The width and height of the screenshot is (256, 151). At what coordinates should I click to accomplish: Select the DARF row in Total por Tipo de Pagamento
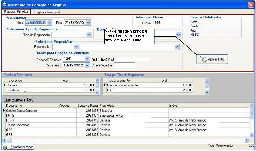[132, 90]
